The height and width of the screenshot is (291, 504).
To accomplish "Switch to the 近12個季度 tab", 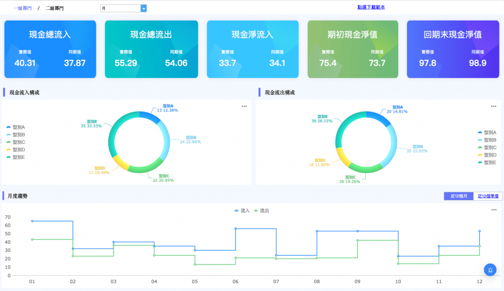I will [x=488, y=196].
